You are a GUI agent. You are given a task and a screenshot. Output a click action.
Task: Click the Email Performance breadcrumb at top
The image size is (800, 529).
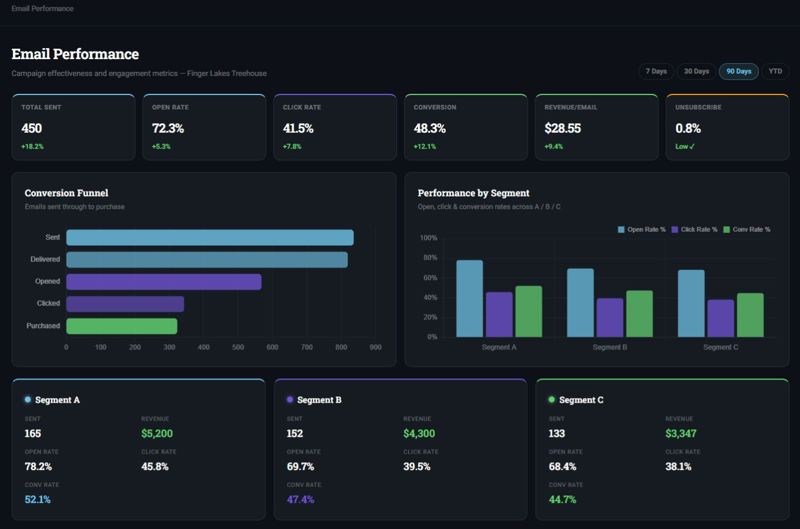pyautogui.click(x=42, y=9)
